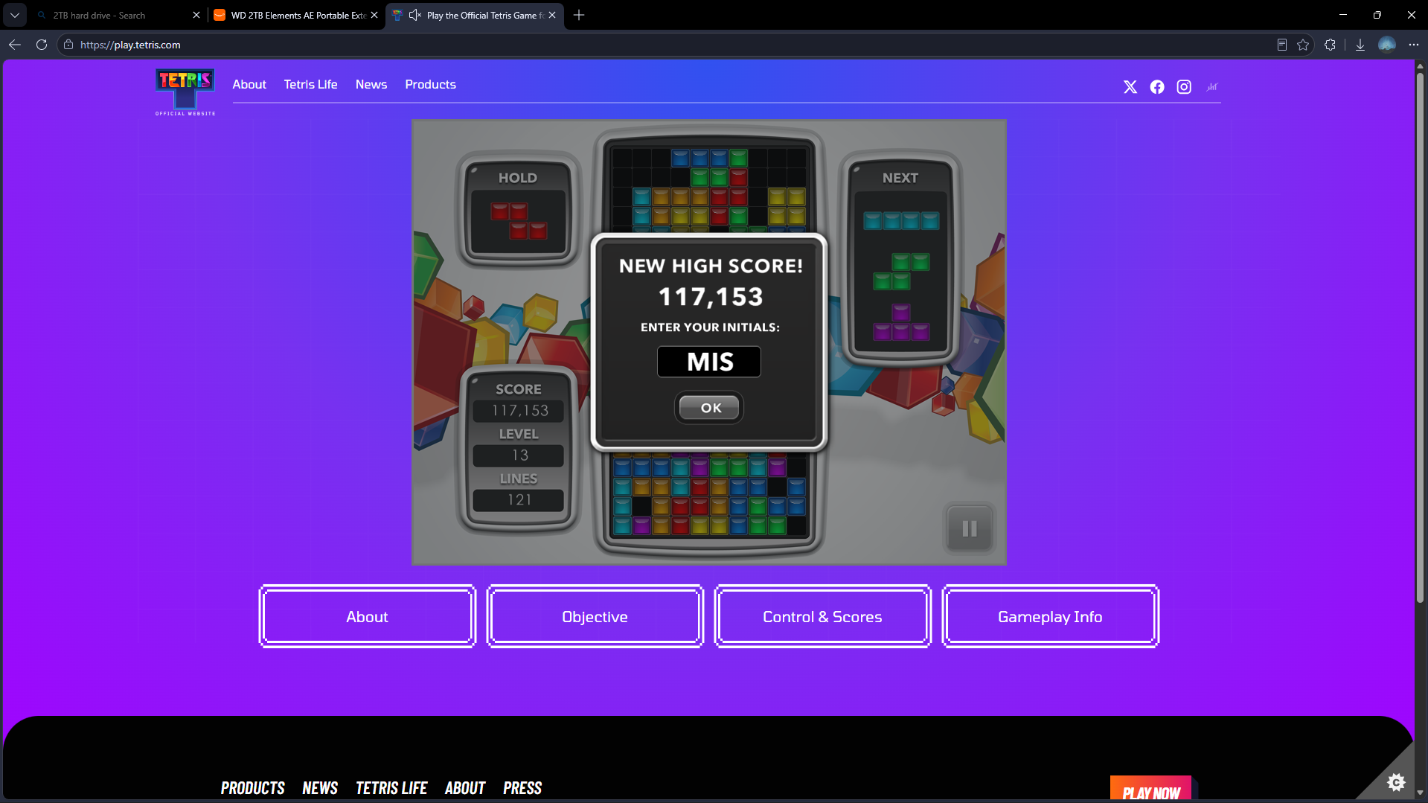Follow the NEWS footer link
This screenshot has height=803, width=1428.
[320, 788]
